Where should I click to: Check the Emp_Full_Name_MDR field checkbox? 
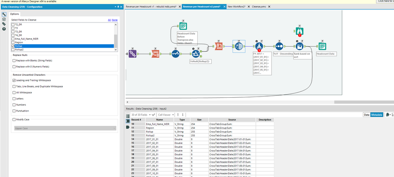[x=13, y=39]
